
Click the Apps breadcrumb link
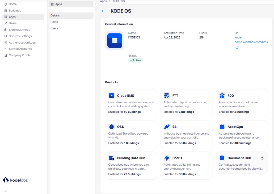click(x=103, y=1)
